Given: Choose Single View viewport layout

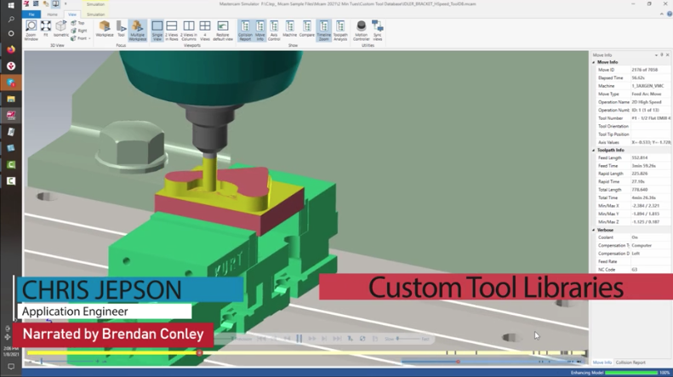Looking at the screenshot, I should 157,31.
